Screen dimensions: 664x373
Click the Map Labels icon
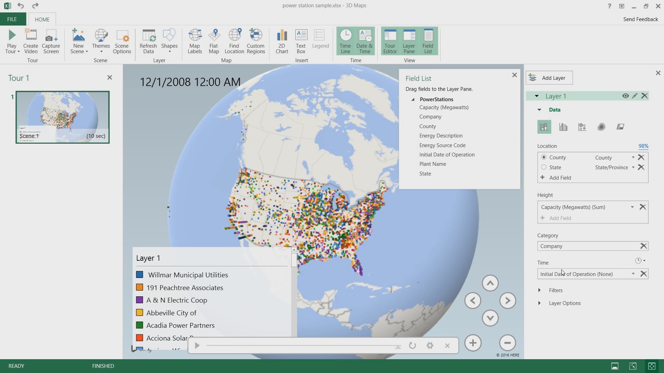pyautogui.click(x=195, y=41)
